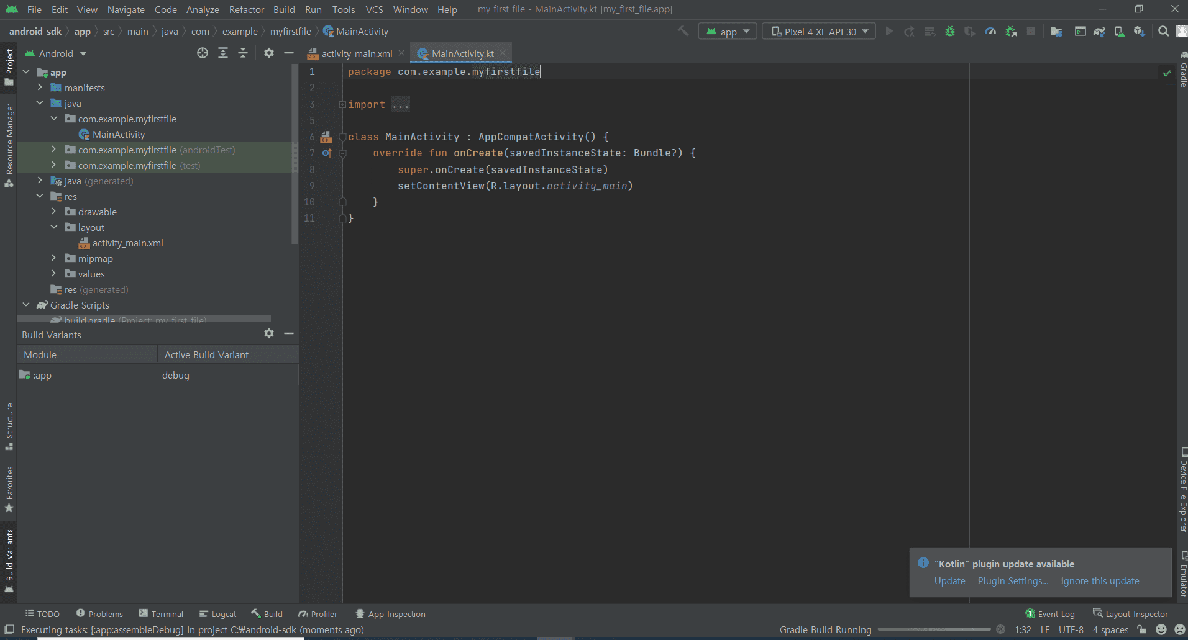Image resolution: width=1188 pixels, height=640 pixels.
Task: Open the app run configuration dropdown
Action: 728,32
